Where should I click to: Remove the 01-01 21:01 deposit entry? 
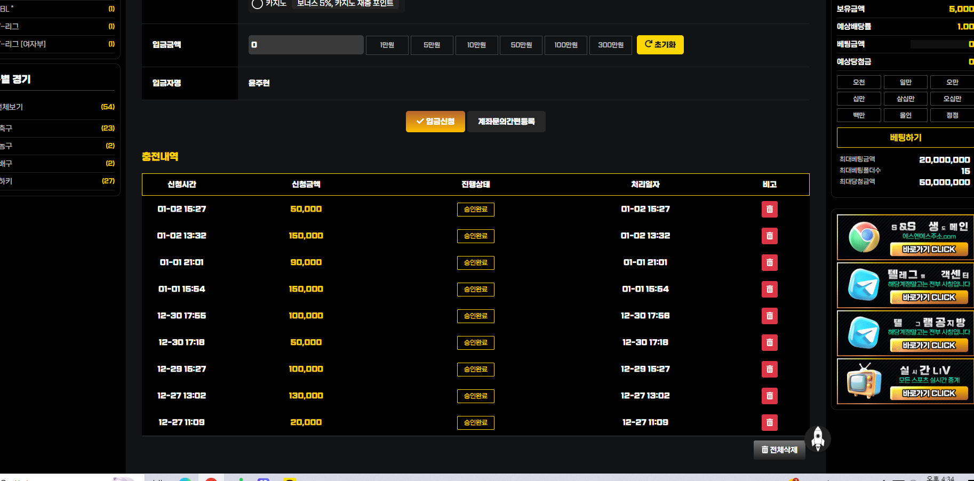coord(769,262)
